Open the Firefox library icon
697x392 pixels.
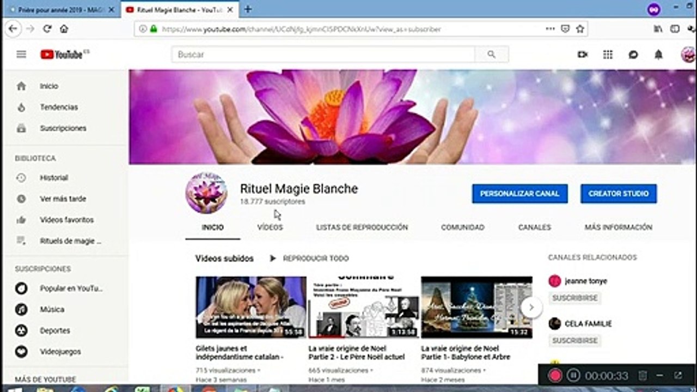658,29
